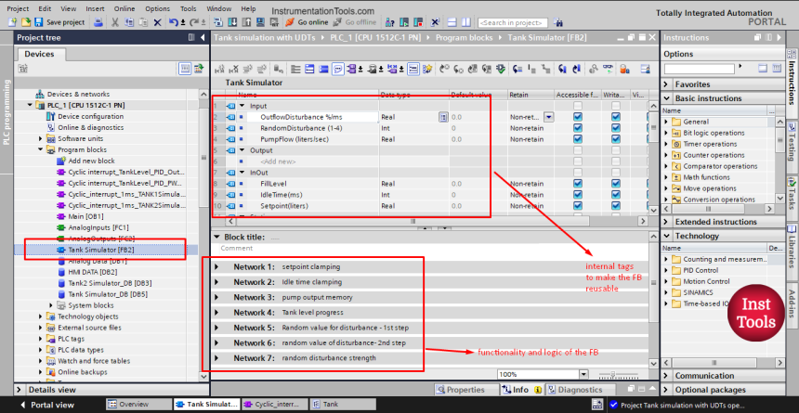Switch to Portal view
Image resolution: width=799 pixels, height=413 pixels.
[x=46, y=405]
